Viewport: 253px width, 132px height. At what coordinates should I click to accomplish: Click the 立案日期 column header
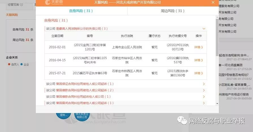click(57, 36)
